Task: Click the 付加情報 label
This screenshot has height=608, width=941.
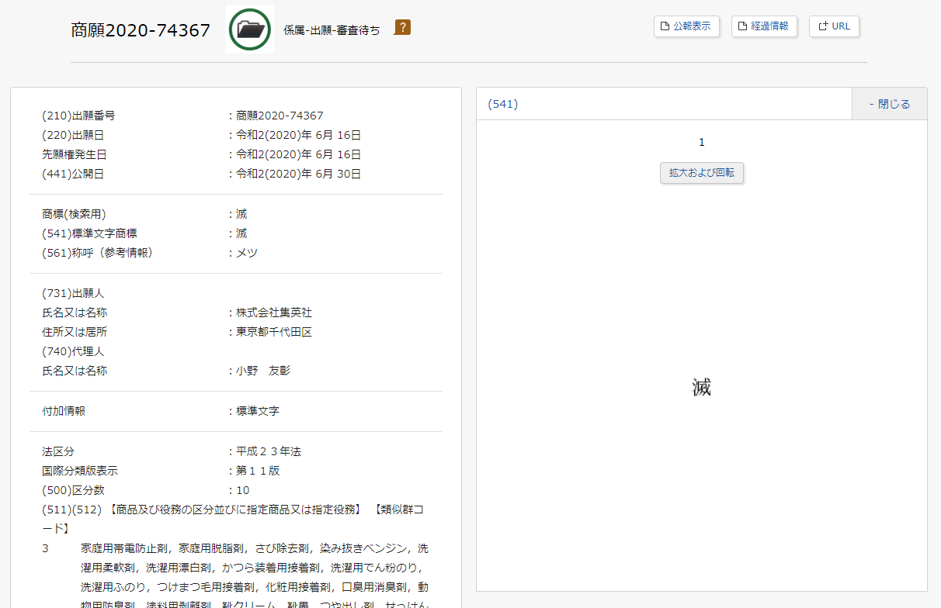Action: click(x=64, y=411)
